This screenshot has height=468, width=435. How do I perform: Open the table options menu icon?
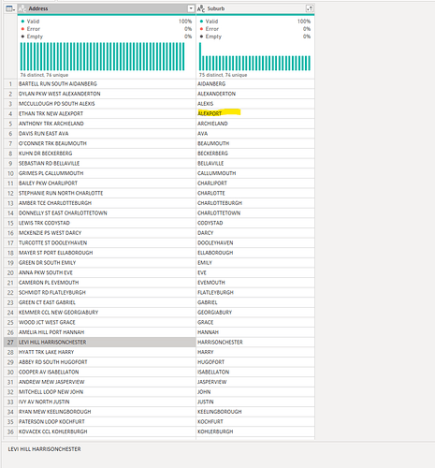pyautogui.click(x=10, y=8)
